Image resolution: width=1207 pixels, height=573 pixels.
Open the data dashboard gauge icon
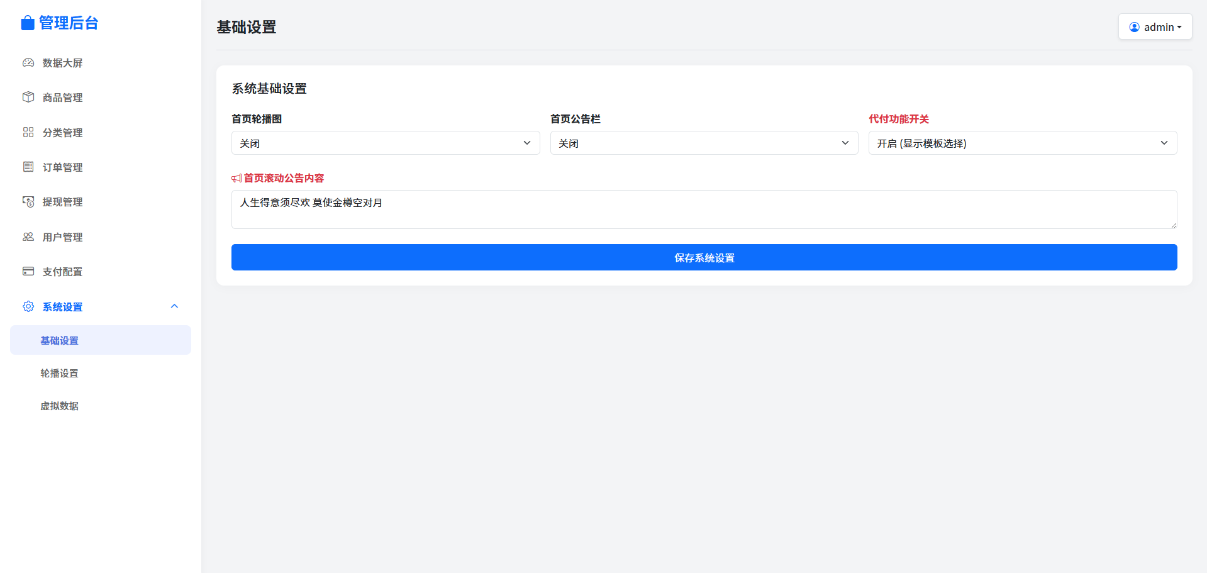pos(28,63)
